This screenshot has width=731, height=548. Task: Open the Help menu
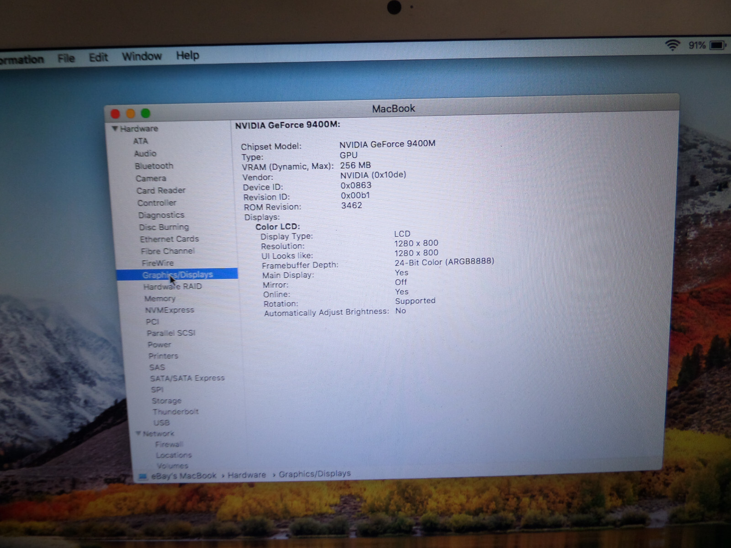point(187,55)
